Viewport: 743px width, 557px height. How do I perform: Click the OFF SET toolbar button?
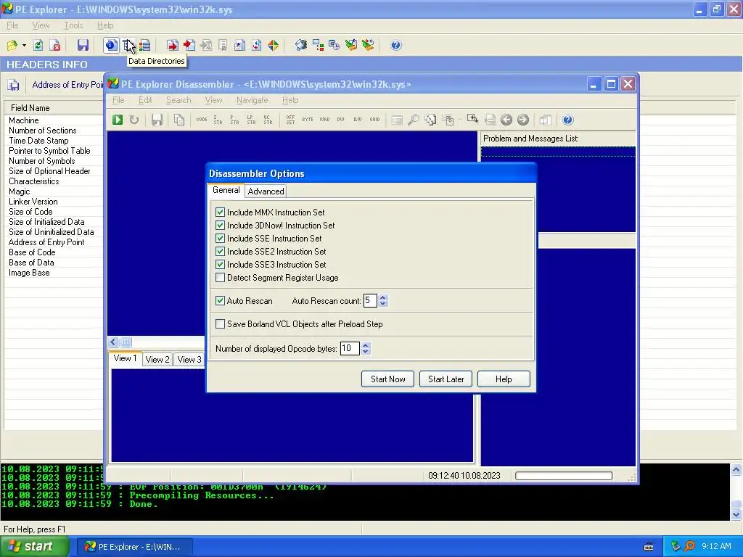click(x=290, y=120)
